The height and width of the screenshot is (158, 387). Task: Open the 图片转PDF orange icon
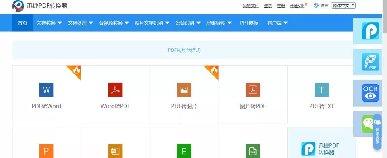(253, 90)
